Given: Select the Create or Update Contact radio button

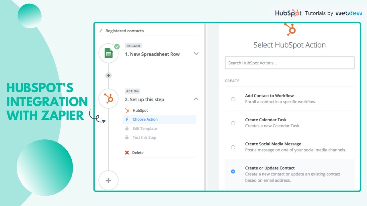Looking at the screenshot, I should [x=233, y=171].
